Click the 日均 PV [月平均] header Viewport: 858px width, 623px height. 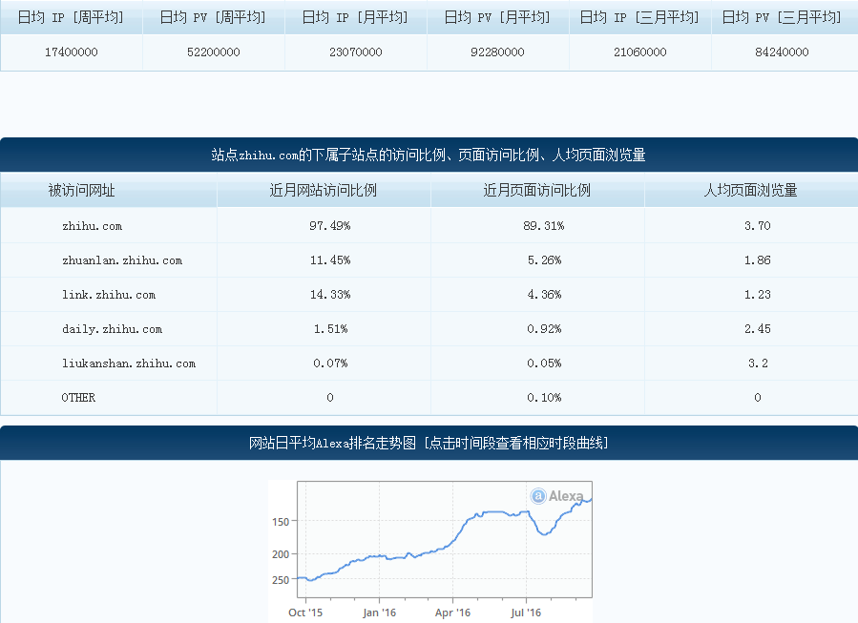(497, 17)
